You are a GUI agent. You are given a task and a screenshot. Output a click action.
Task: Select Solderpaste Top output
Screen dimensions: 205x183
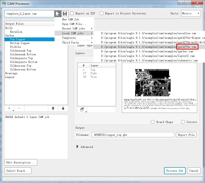click(21, 58)
